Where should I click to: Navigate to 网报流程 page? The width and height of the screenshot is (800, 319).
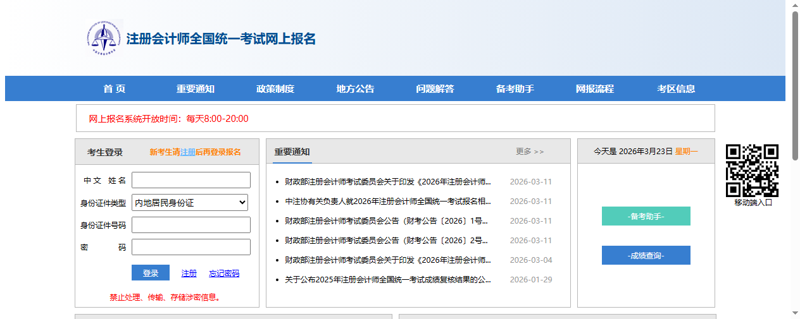pyautogui.click(x=594, y=89)
